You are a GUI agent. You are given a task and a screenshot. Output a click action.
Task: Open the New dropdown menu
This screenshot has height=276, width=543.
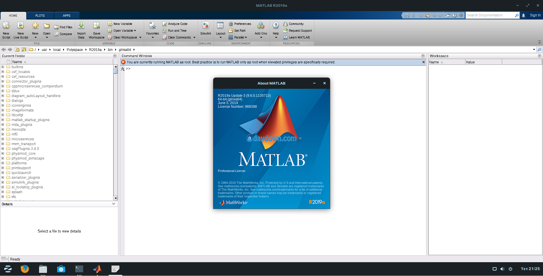35,37
